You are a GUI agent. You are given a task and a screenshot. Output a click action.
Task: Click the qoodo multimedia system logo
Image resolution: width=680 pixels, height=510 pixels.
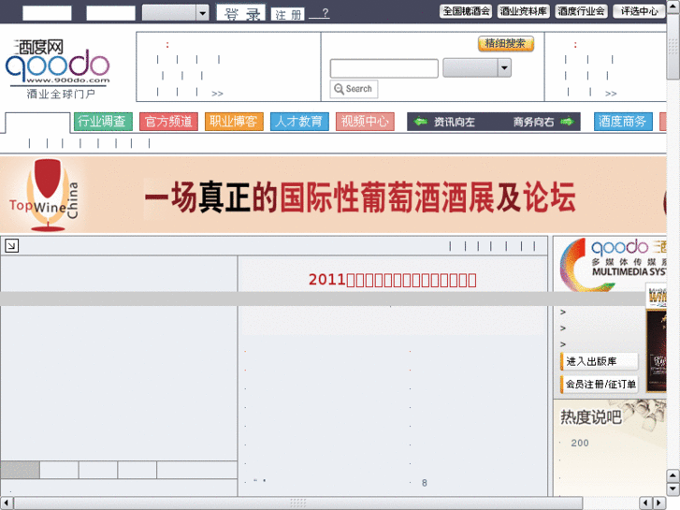pos(613,264)
